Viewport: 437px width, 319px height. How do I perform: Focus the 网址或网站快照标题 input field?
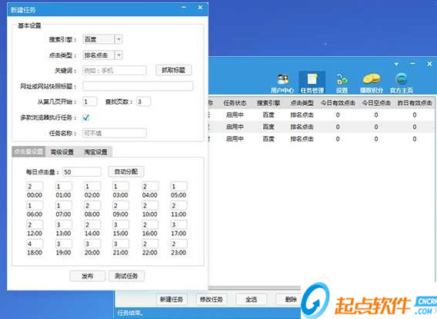(138, 86)
